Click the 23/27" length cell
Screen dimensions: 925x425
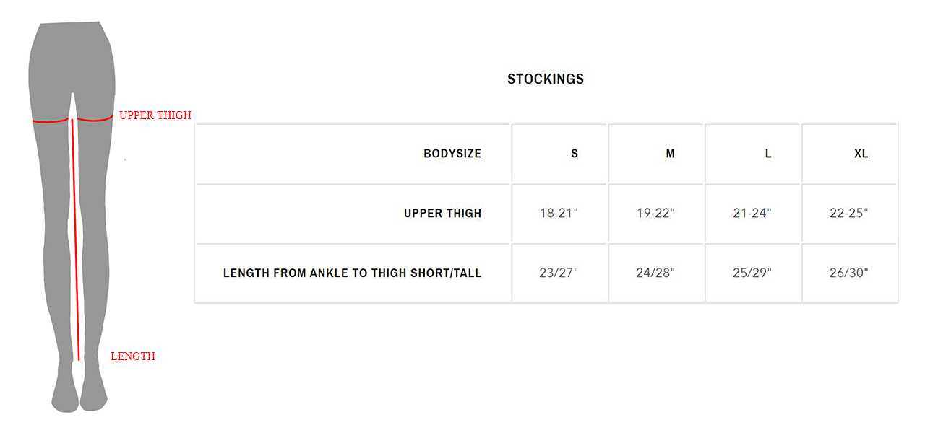[559, 273]
